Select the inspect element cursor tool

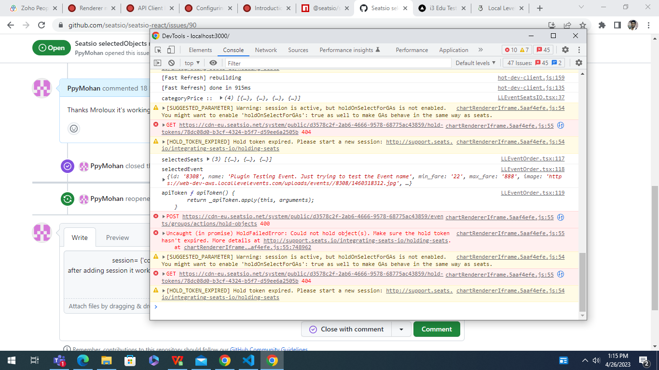tap(157, 50)
